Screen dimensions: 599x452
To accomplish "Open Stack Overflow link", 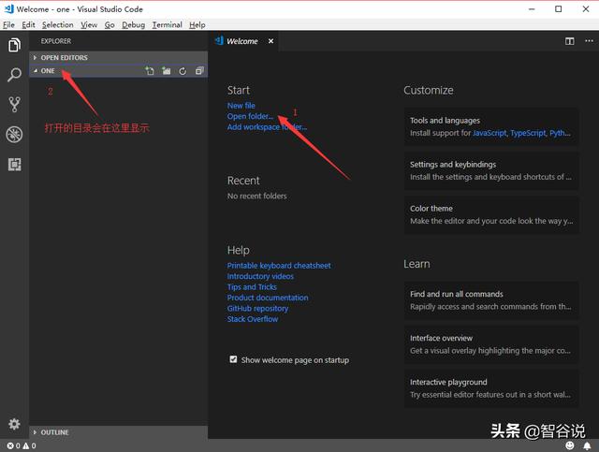I will pyautogui.click(x=253, y=319).
